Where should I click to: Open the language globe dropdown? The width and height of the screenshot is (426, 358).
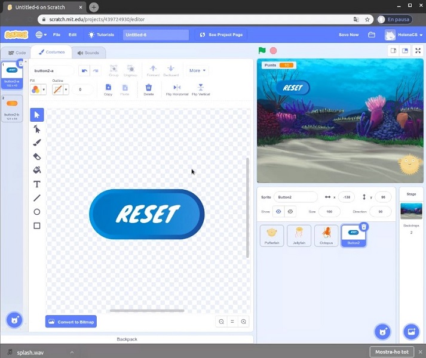tap(41, 35)
